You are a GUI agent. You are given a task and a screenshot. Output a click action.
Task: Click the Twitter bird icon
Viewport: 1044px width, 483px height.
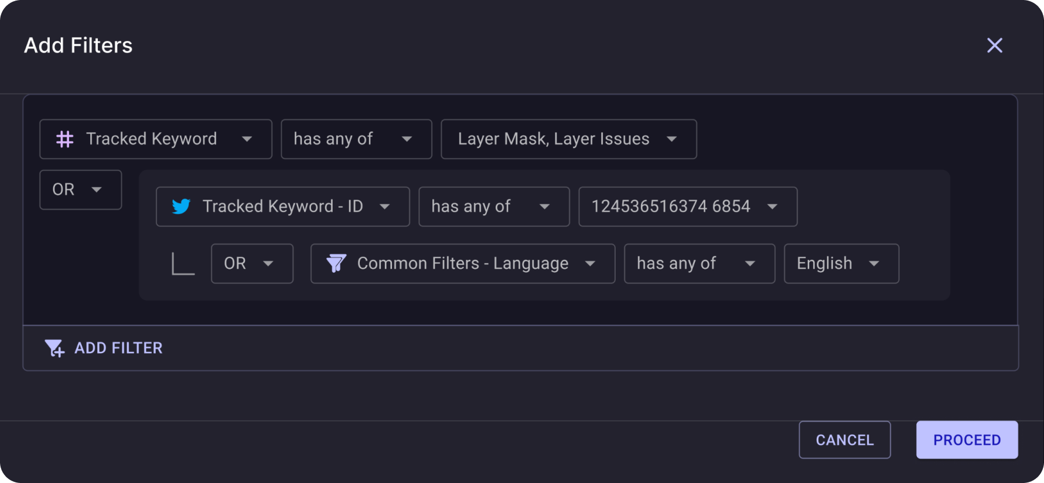tap(181, 207)
